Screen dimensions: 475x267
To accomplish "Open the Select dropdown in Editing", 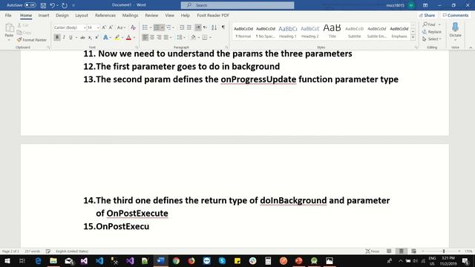I will tap(432, 39).
